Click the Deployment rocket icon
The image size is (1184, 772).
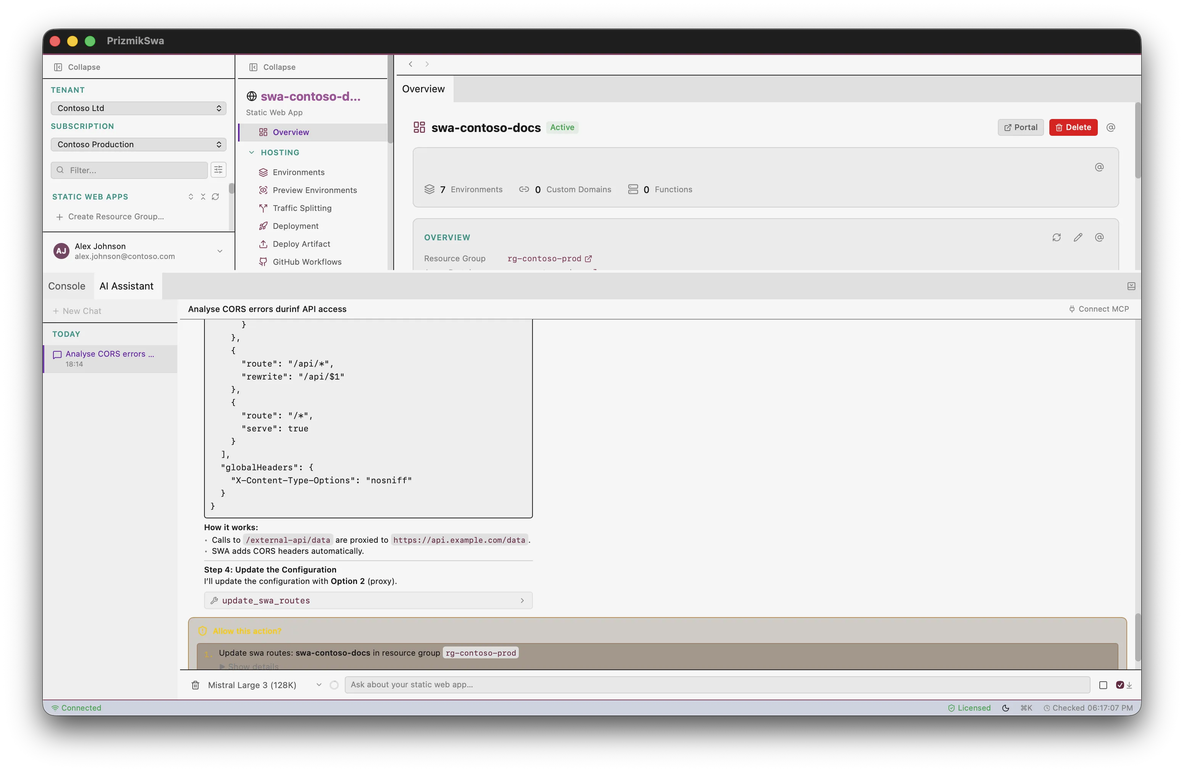point(264,226)
